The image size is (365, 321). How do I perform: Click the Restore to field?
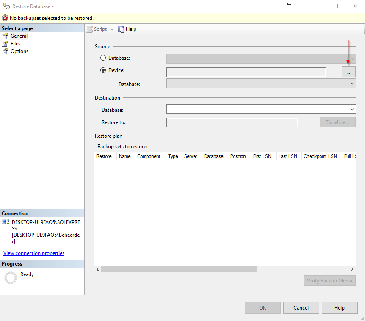232,122
